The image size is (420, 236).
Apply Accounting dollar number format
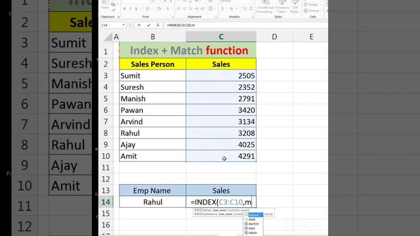point(222,9)
